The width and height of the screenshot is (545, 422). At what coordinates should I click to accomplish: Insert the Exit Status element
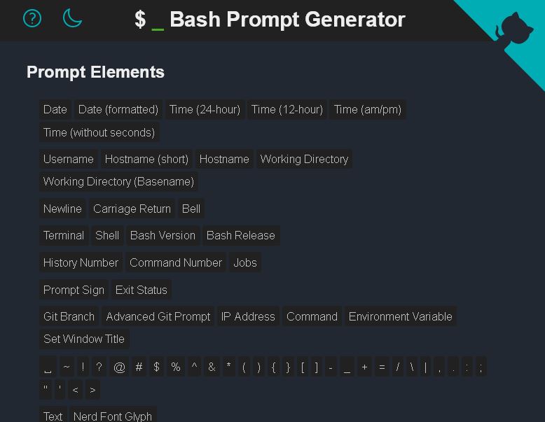(x=141, y=290)
